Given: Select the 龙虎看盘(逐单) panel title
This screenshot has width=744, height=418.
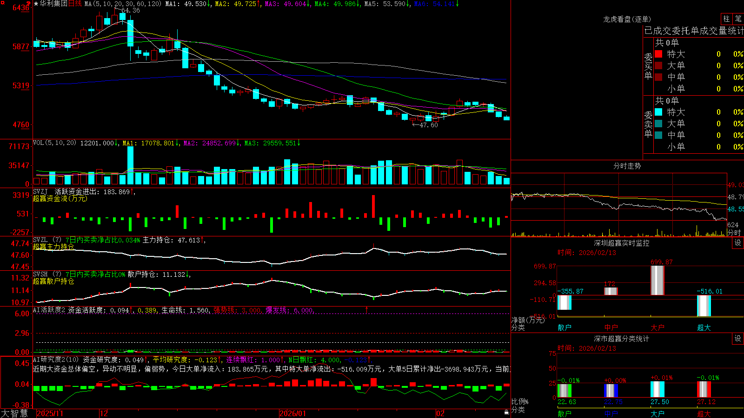Looking at the screenshot, I should click(x=627, y=19).
